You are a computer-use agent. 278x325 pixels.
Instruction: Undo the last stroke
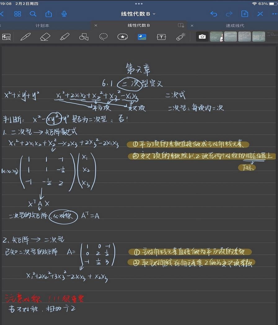[214, 14]
